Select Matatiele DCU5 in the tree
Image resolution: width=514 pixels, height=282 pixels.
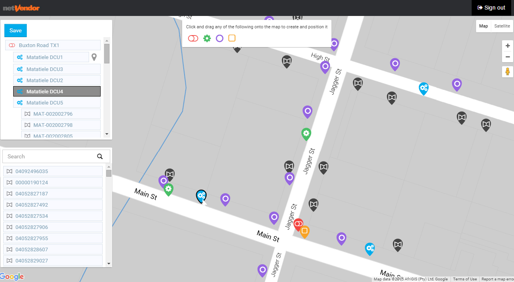pos(57,103)
